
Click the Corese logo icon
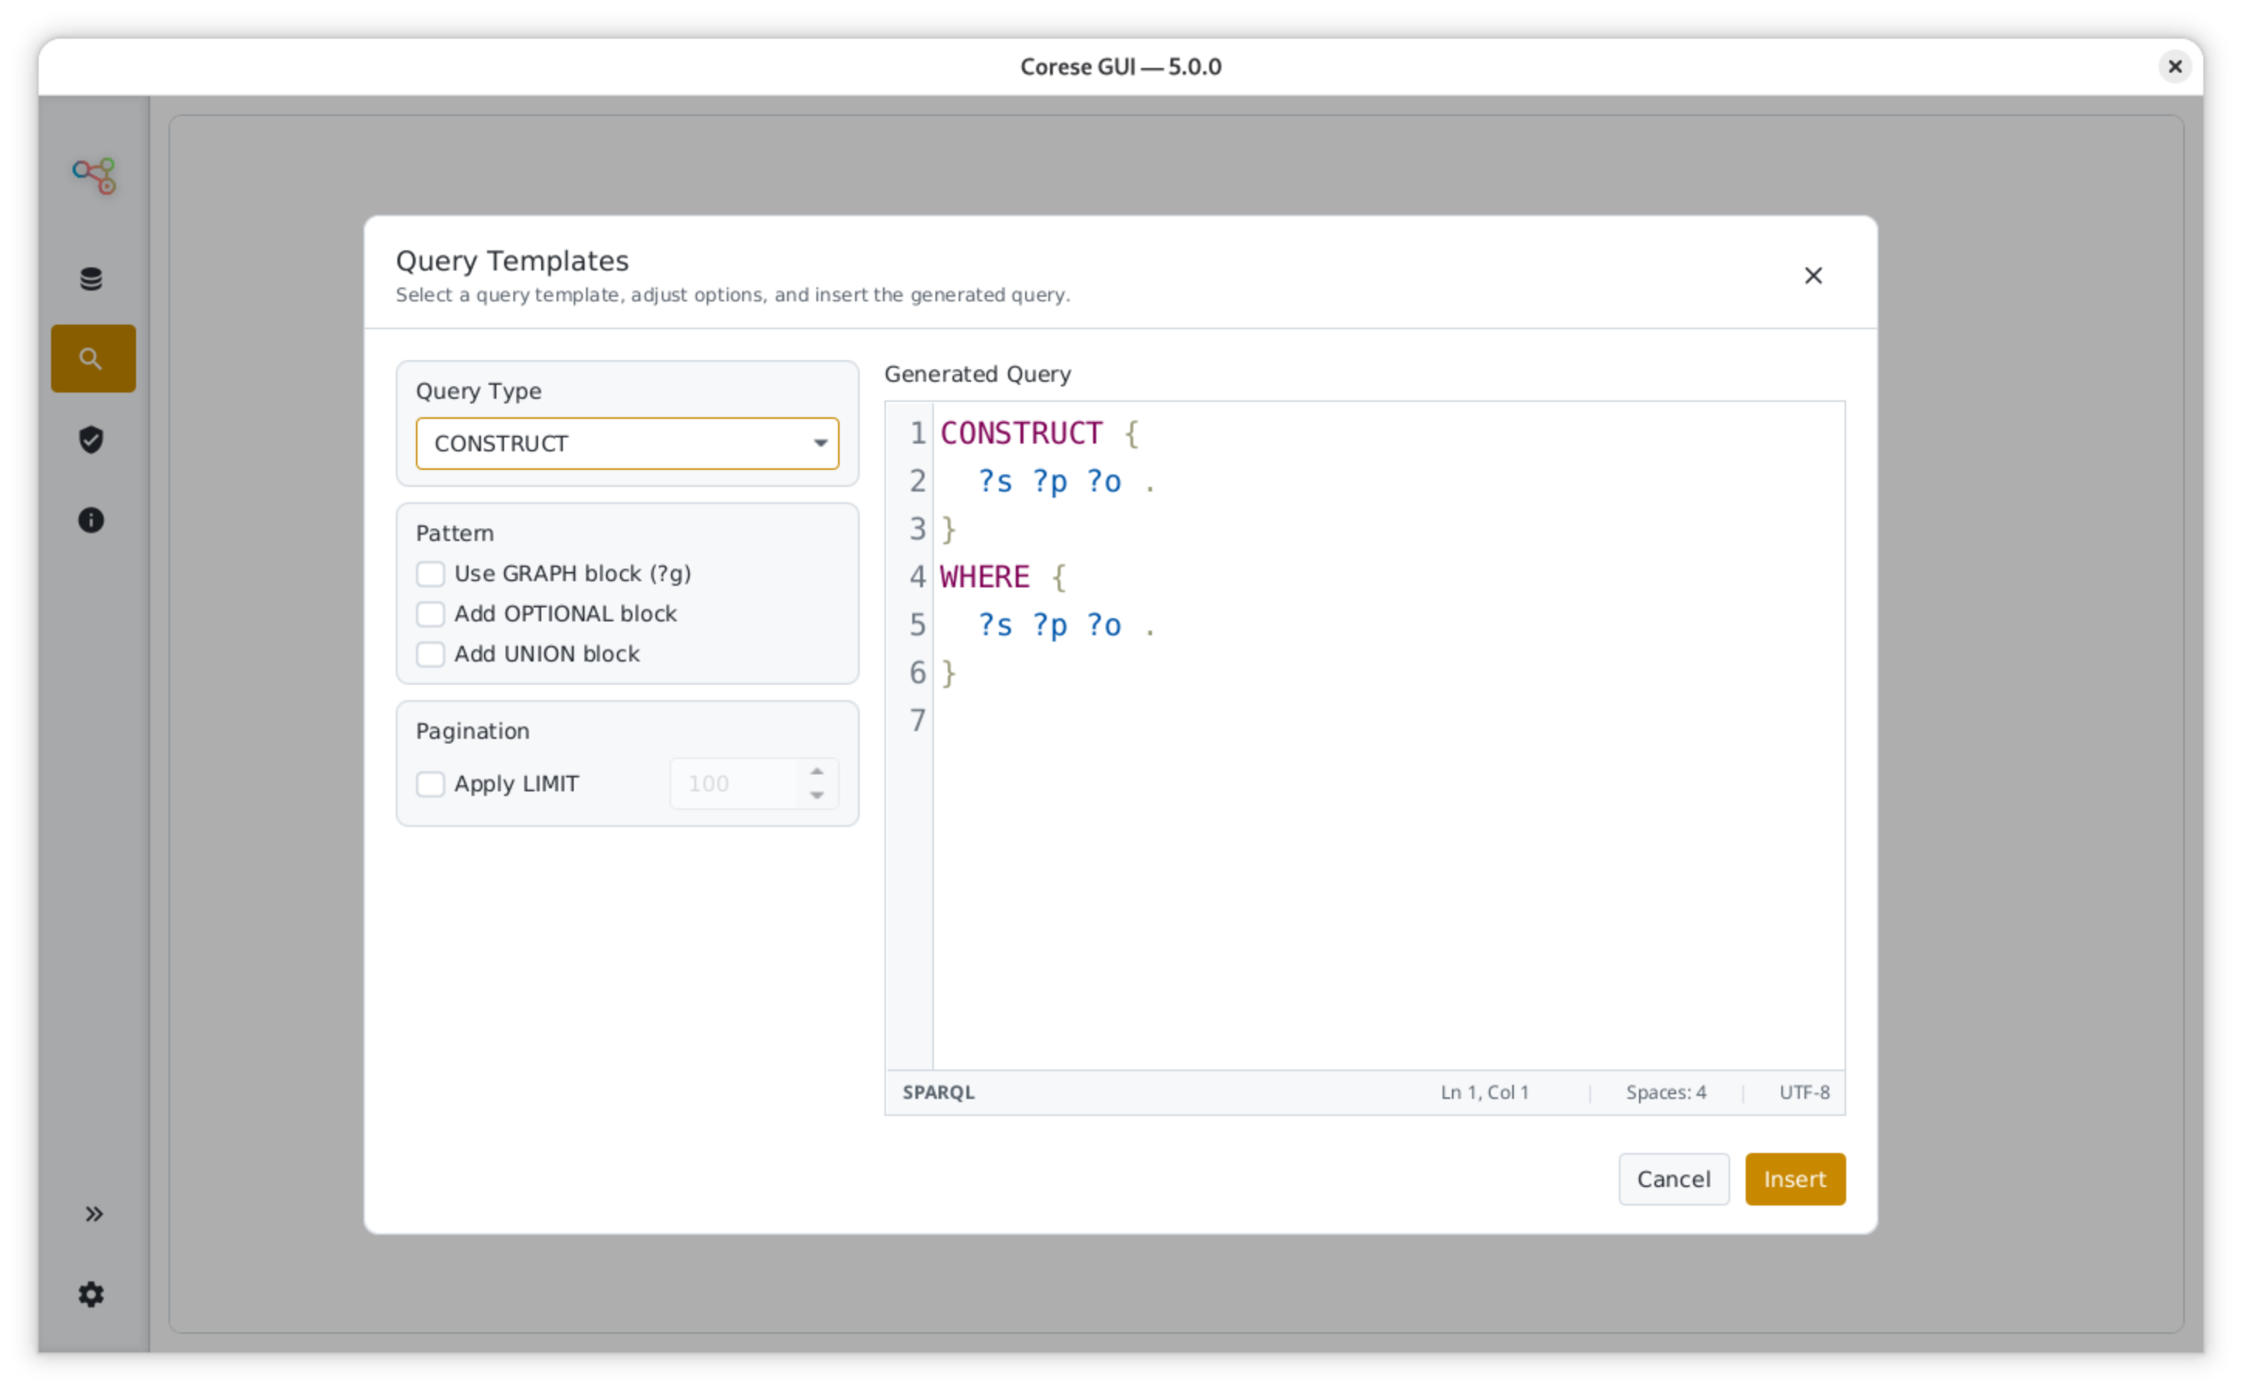coord(93,175)
